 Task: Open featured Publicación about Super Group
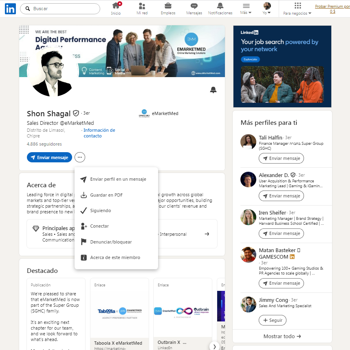tap(56, 314)
